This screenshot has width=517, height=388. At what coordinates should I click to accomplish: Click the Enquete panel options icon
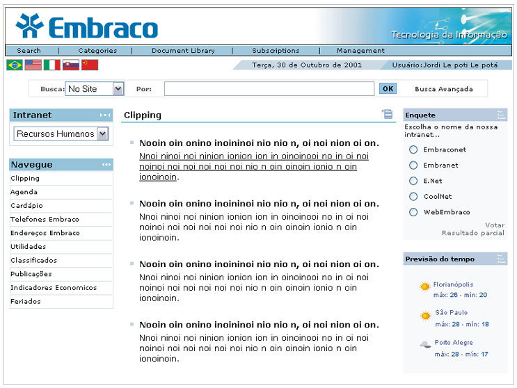pos(501,115)
